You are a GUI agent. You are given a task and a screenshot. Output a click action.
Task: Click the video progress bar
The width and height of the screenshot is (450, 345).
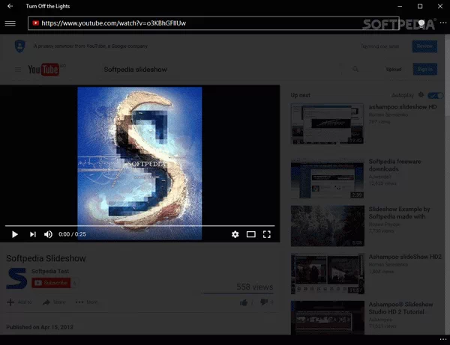139,225
